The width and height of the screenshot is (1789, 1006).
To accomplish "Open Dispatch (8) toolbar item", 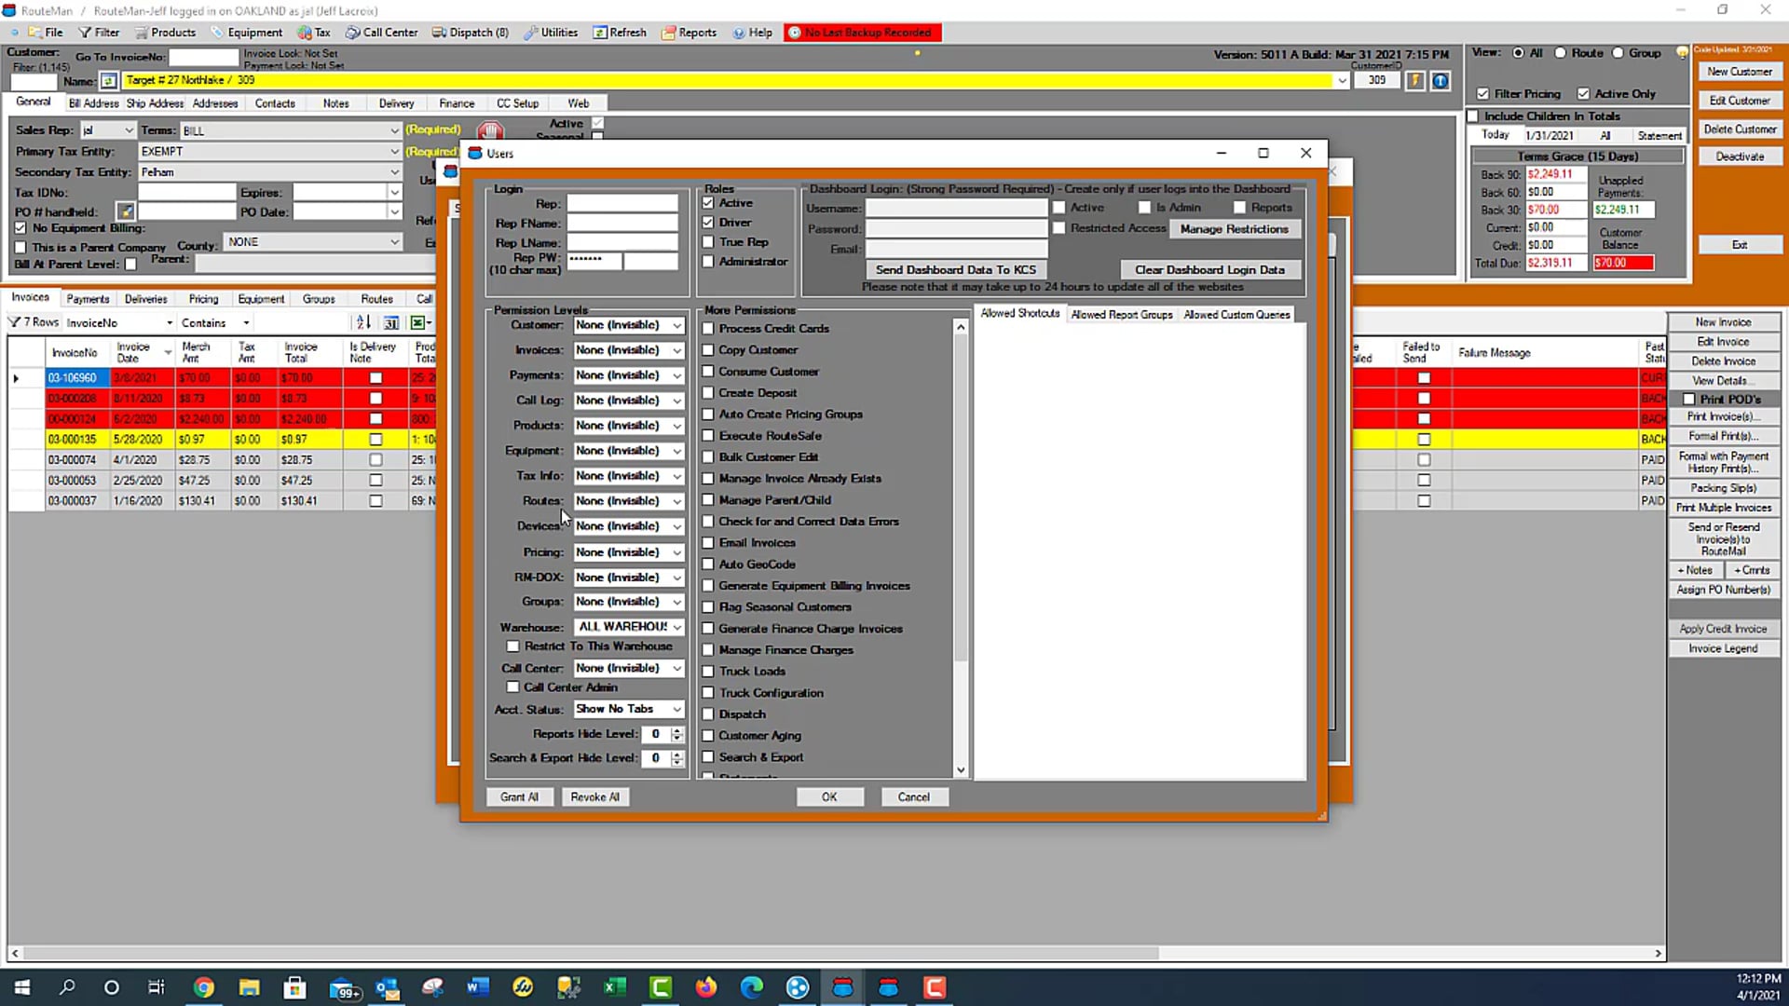I will click(470, 32).
